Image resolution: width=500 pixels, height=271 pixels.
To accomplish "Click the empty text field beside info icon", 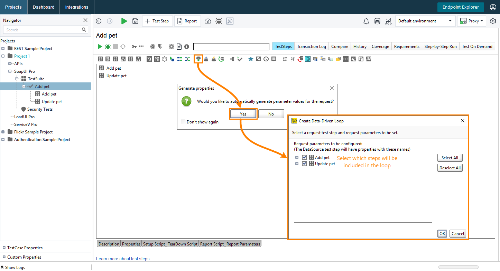I will point(231,47).
